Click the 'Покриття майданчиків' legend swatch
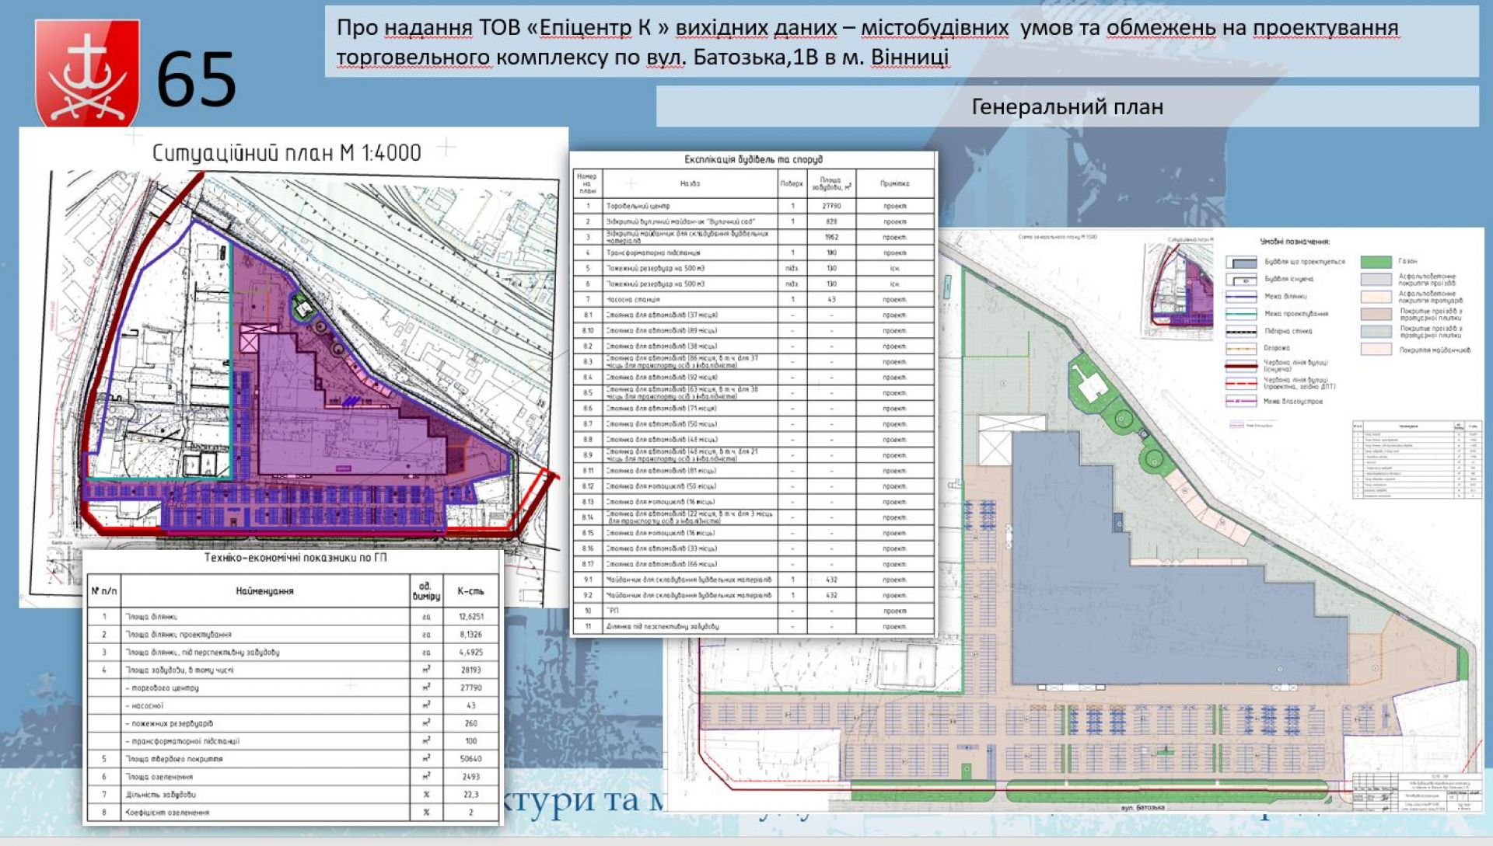Image resolution: width=1493 pixels, height=846 pixels. click(x=1376, y=350)
